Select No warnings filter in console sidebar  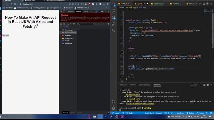69,38
